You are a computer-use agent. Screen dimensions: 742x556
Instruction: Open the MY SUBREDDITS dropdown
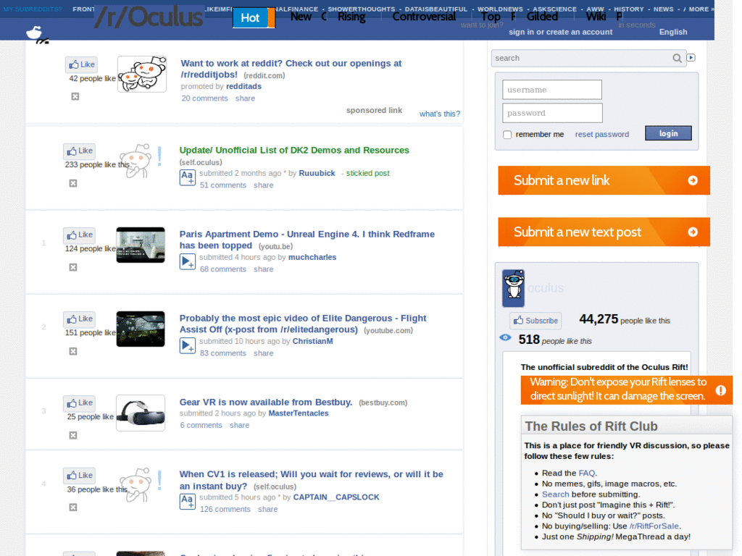pos(32,9)
